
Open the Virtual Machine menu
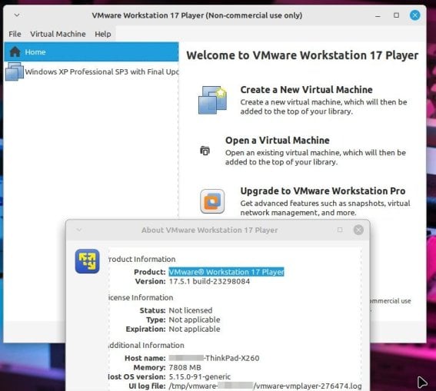click(58, 34)
